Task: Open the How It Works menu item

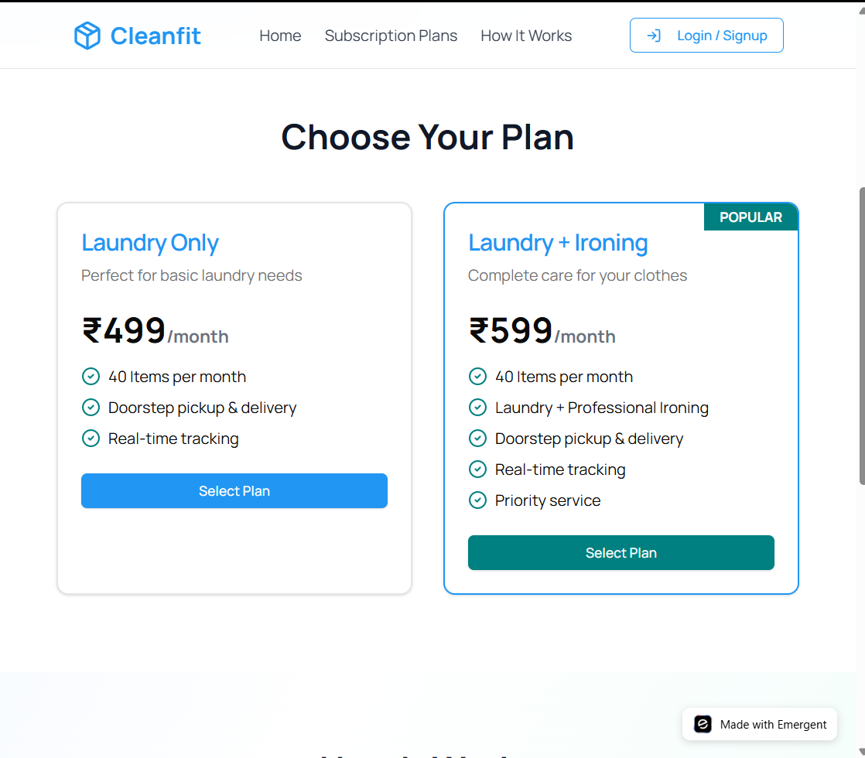Action: pyautogui.click(x=525, y=36)
